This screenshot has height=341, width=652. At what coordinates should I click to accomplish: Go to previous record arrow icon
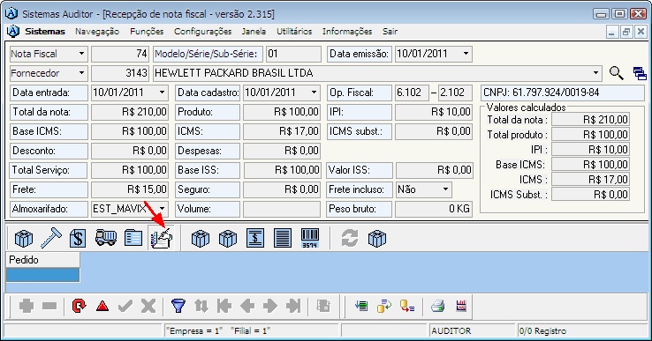pyautogui.click(x=247, y=306)
